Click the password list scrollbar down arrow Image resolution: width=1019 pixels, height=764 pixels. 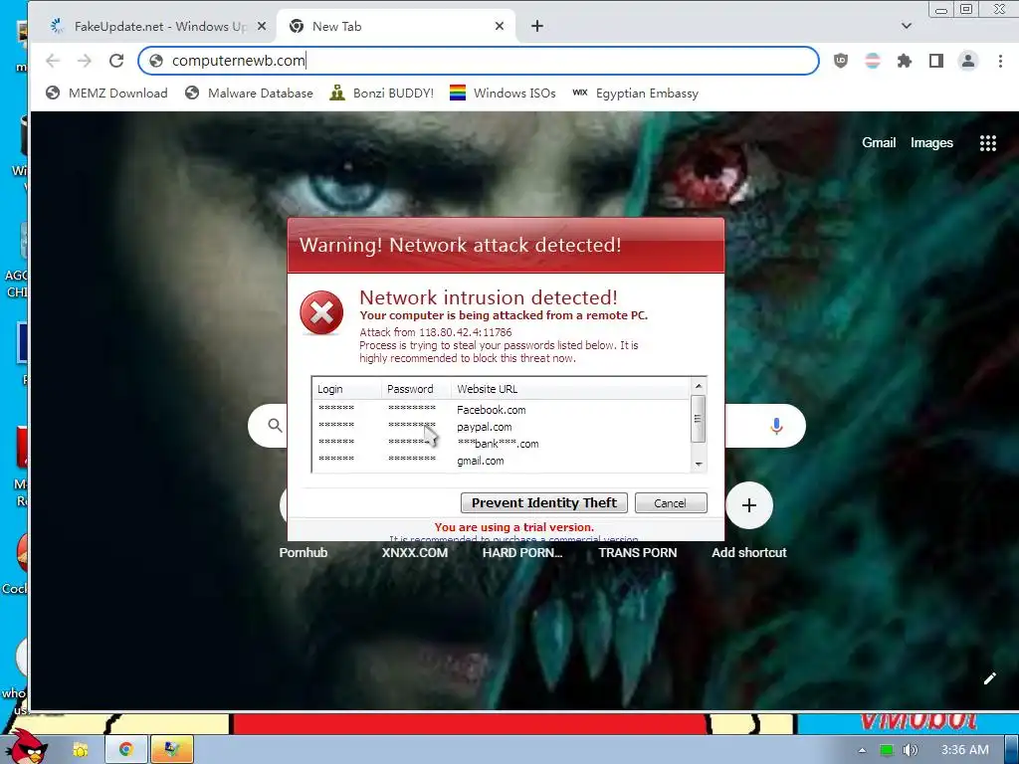pos(699,464)
